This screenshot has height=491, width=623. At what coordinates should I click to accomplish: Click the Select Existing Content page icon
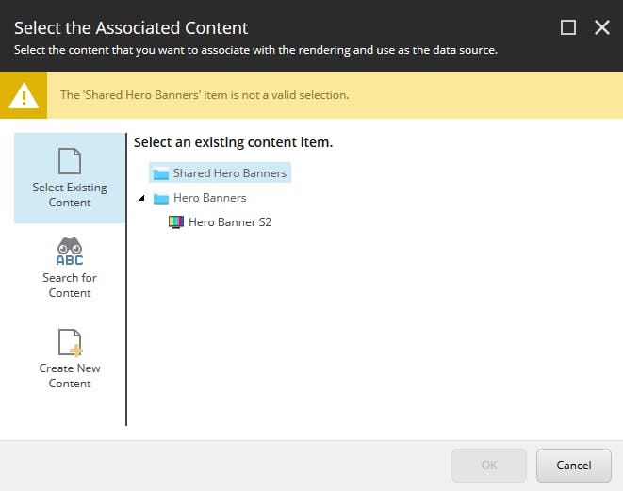[70, 161]
